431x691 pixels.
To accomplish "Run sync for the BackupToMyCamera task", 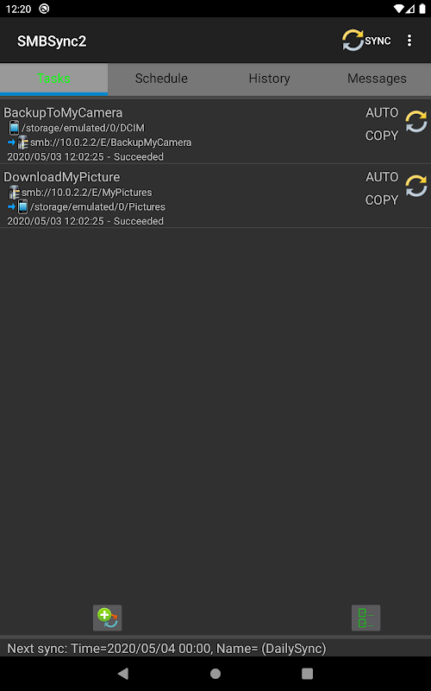I will [416, 121].
